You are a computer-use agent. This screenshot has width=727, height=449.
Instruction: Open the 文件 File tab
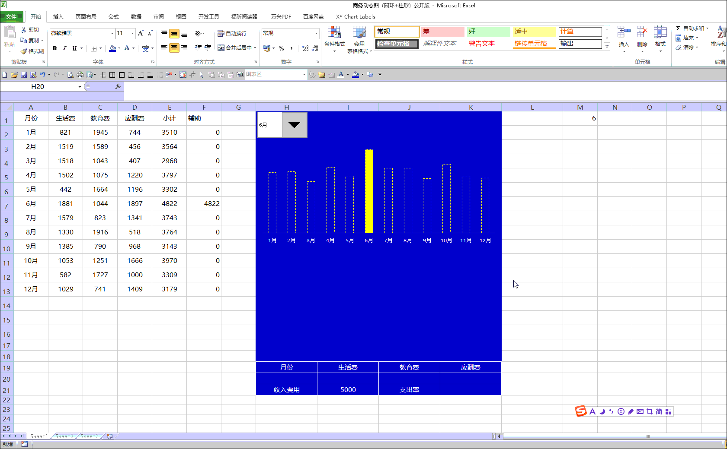11,17
